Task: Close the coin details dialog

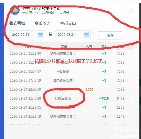Action: (x=132, y=10)
